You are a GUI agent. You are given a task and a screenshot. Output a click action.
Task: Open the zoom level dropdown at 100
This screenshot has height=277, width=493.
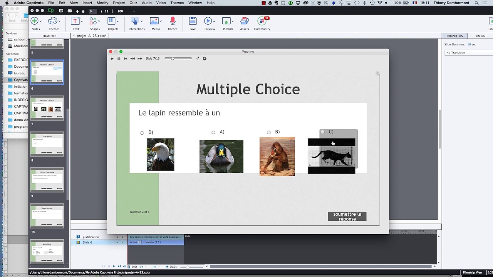pyautogui.click(x=134, y=11)
